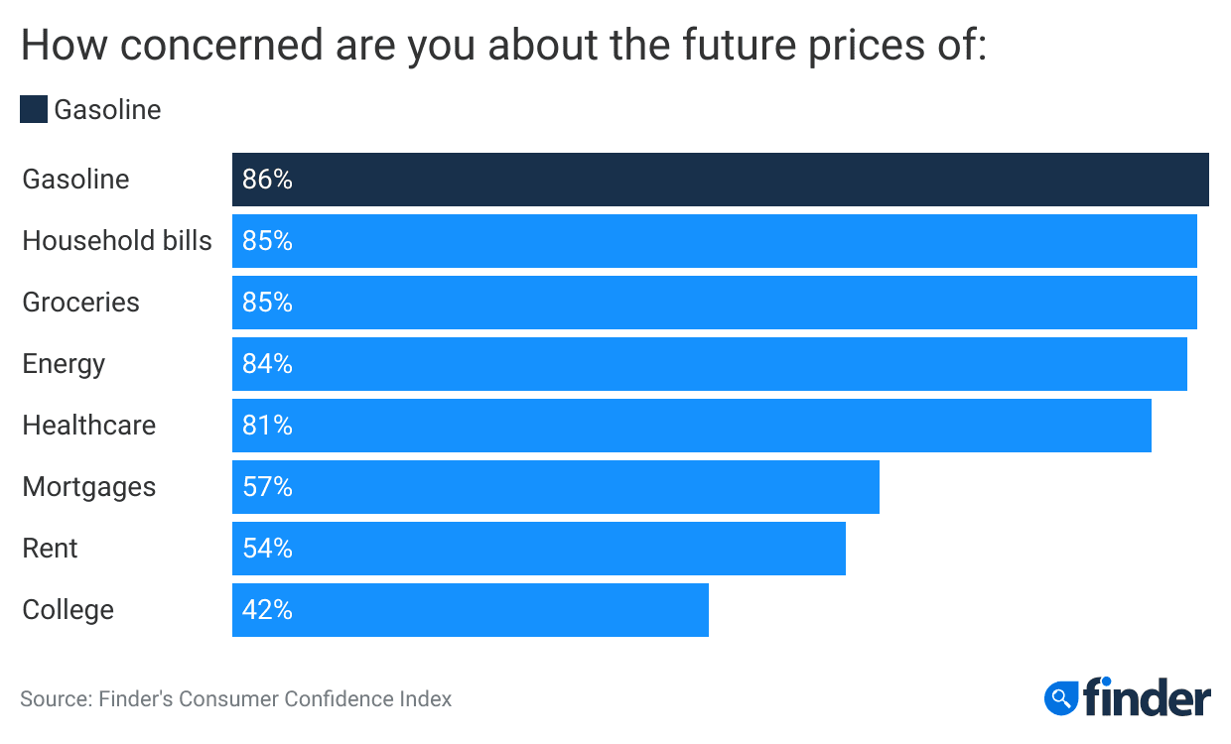Select the Rent 54% bar
The image size is (1231, 744).
(538, 549)
